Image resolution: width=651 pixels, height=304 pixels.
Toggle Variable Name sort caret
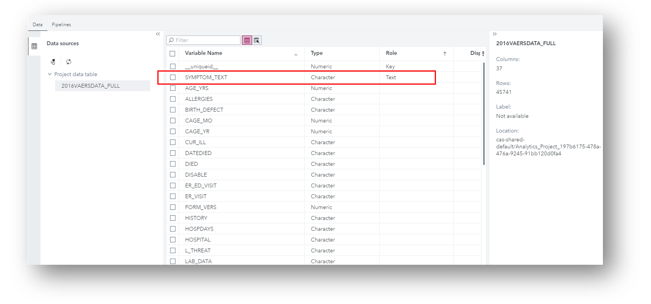coord(296,55)
